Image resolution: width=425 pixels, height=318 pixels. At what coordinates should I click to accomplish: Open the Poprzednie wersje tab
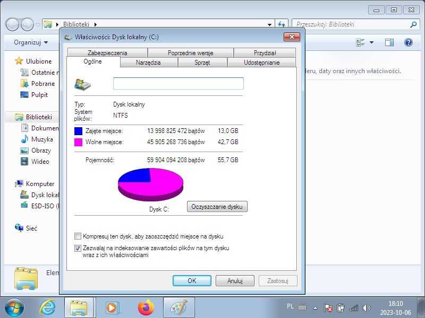pos(191,52)
